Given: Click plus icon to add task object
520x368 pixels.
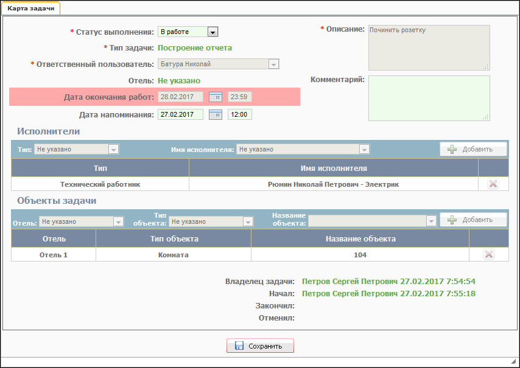Looking at the screenshot, I should pyautogui.click(x=452, y=220).
